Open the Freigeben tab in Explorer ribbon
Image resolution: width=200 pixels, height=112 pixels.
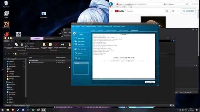[x=19, y=41]
